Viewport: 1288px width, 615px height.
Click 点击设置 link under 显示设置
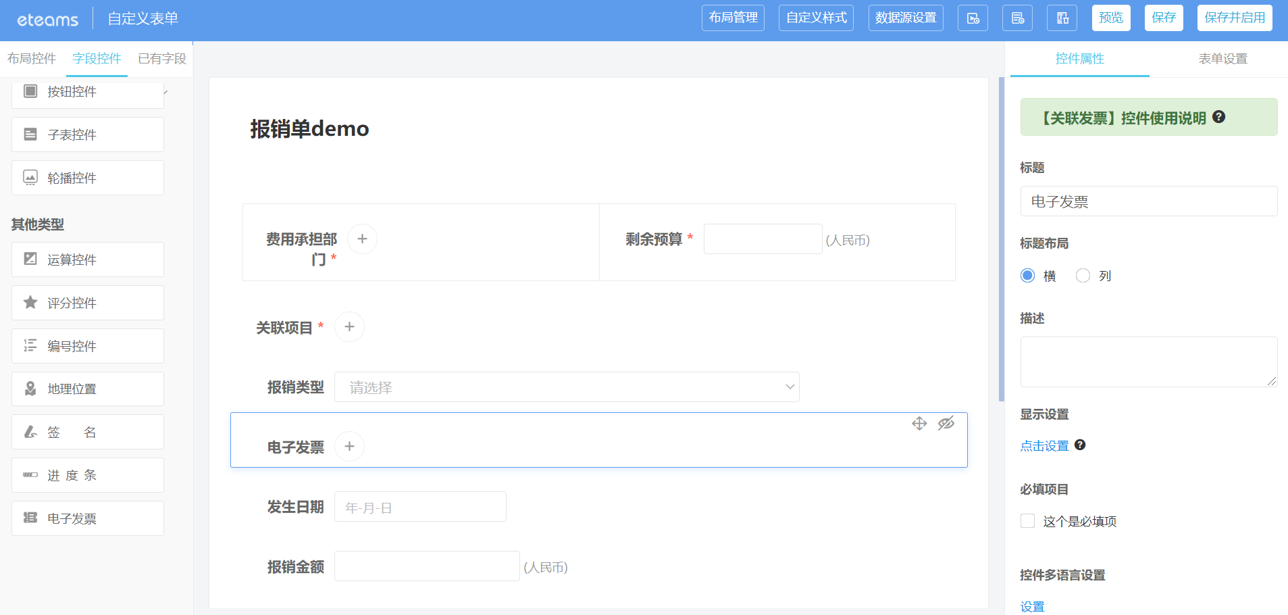point(1044,446)
